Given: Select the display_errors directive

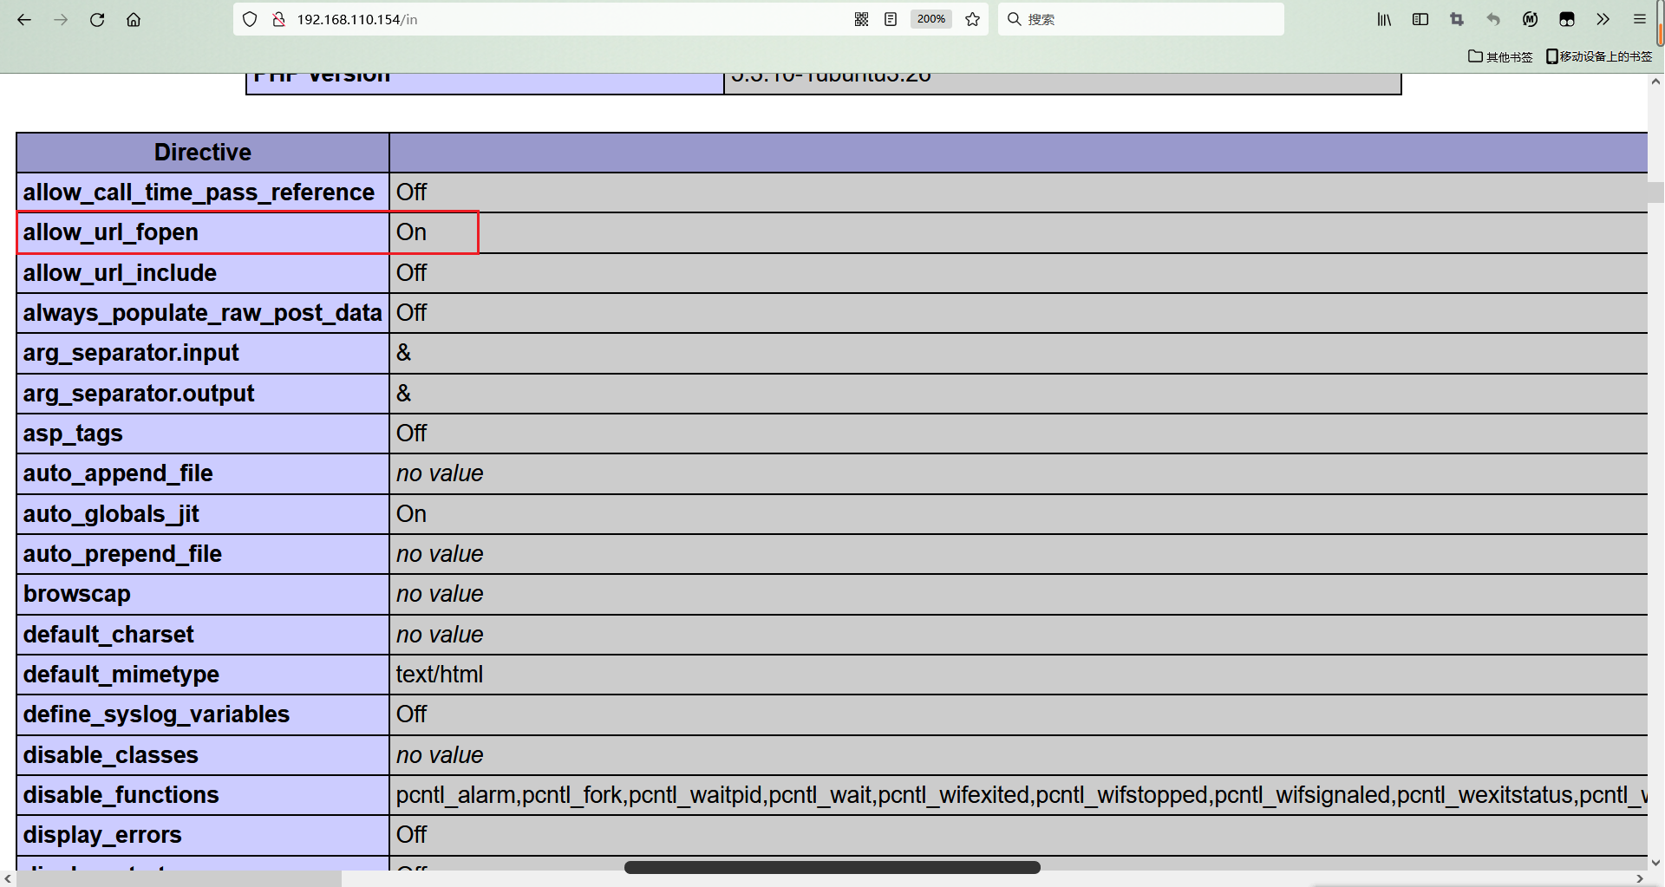Looking at the screenshot, I should point(102,835).
